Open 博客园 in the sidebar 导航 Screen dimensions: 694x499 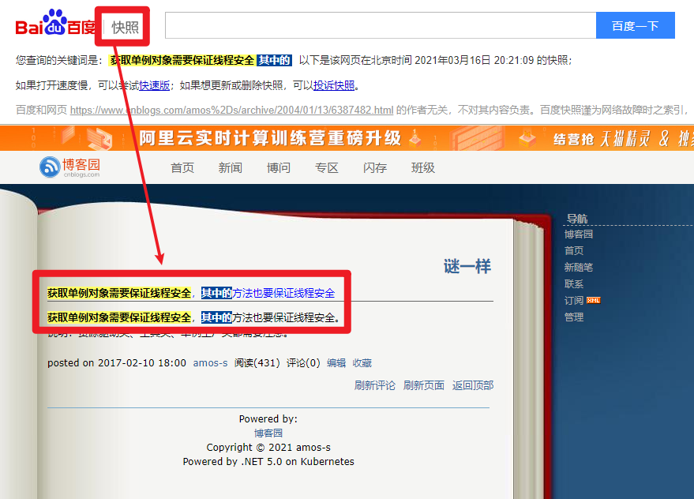579,234
